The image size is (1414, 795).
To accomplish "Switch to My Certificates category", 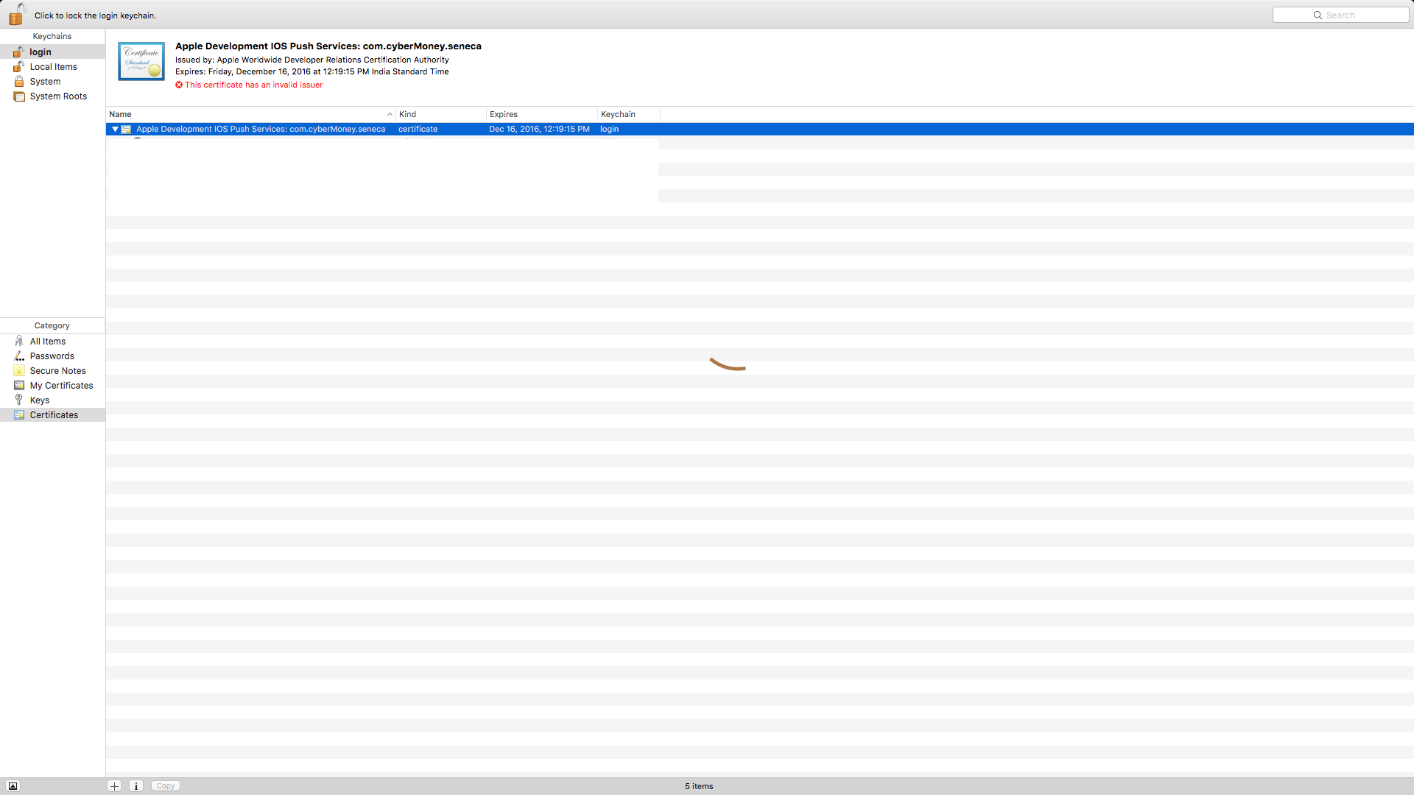I will click(61, 386).
